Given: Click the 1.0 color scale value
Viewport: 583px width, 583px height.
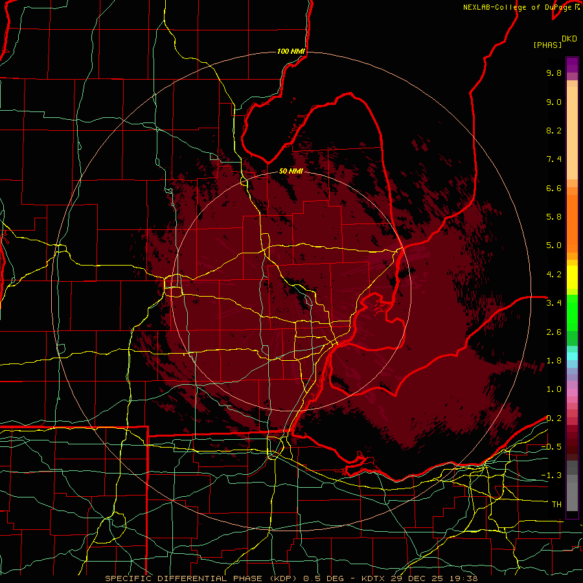Looking at the screenshot, I should [554, 389].
